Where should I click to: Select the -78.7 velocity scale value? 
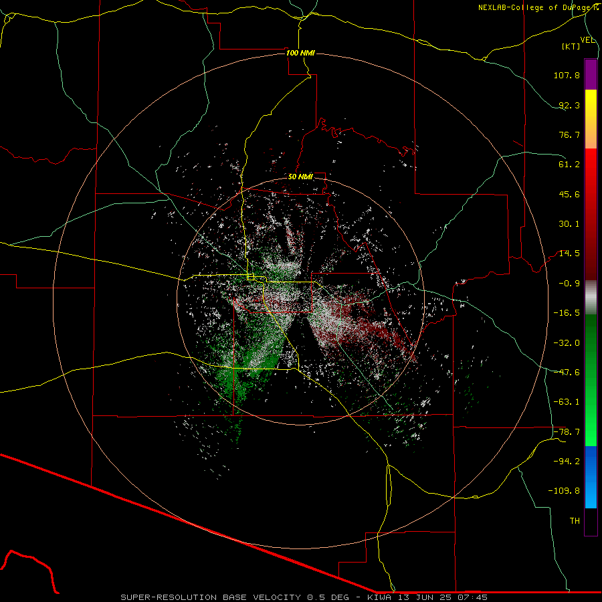click(567, 432)
